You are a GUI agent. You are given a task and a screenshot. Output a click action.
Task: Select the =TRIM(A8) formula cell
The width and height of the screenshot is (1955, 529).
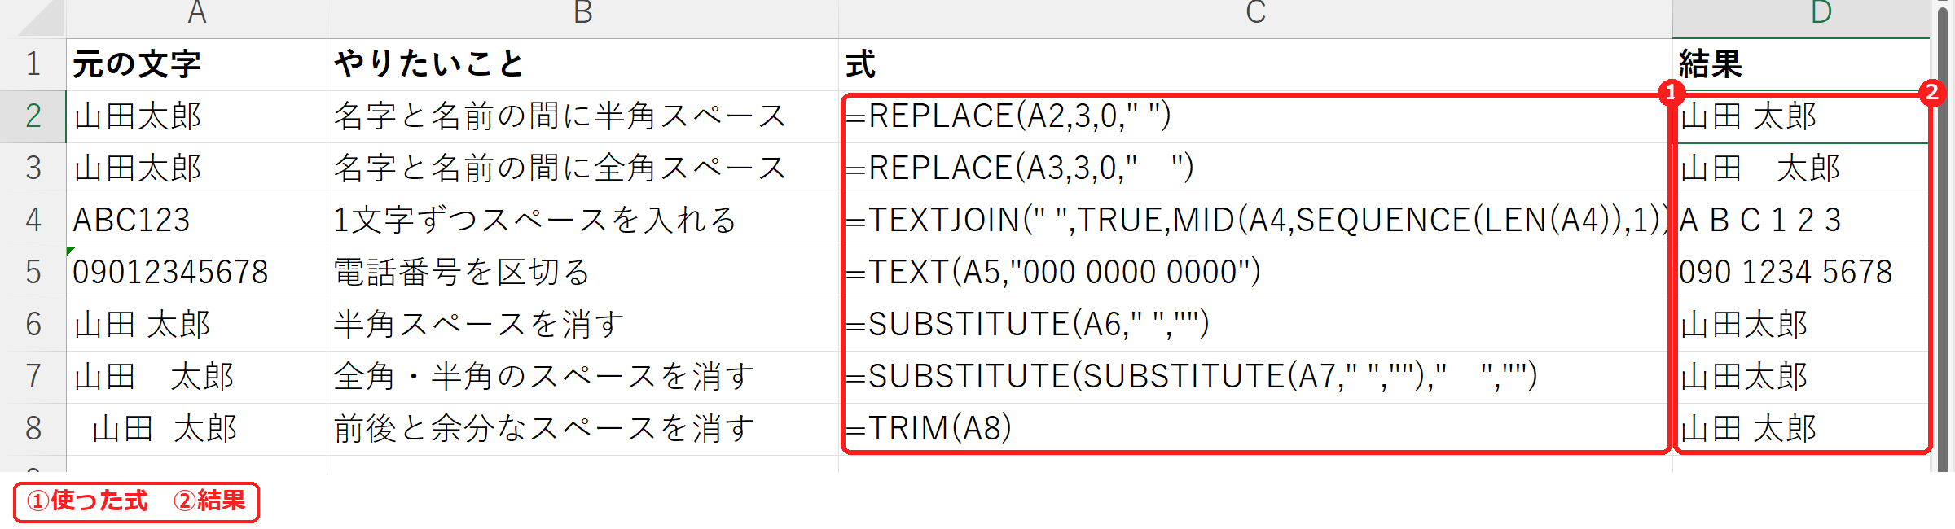[x=1255, y=429]
